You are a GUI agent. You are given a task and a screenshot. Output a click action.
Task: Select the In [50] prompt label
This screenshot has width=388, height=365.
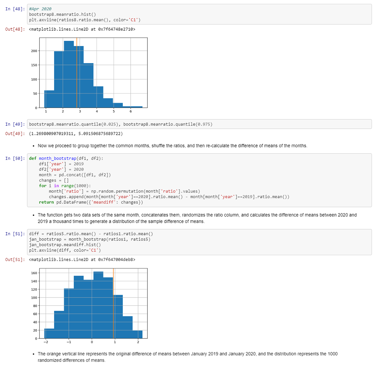point(15,158)
